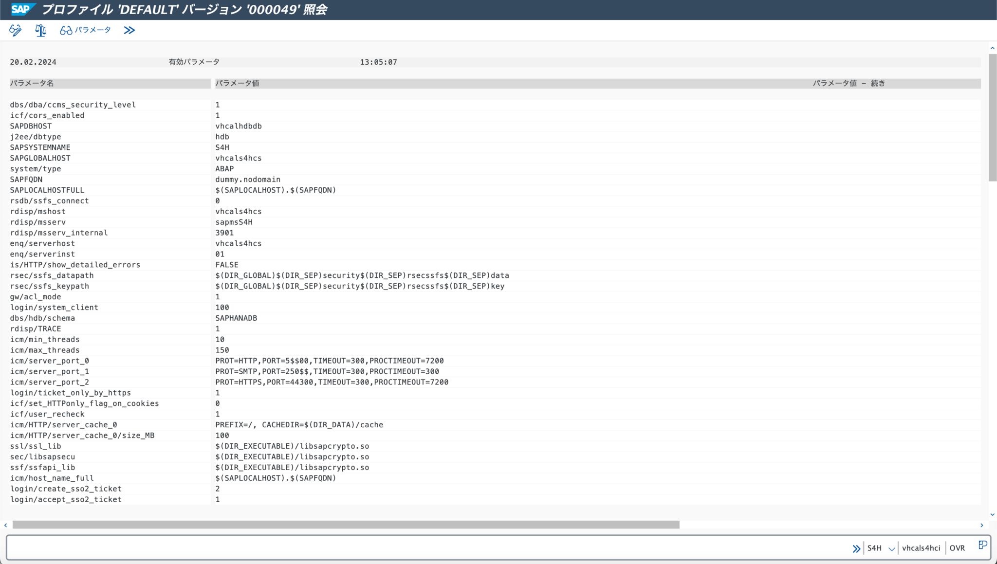Open profile comparison using the scales icon

(40, 30)
